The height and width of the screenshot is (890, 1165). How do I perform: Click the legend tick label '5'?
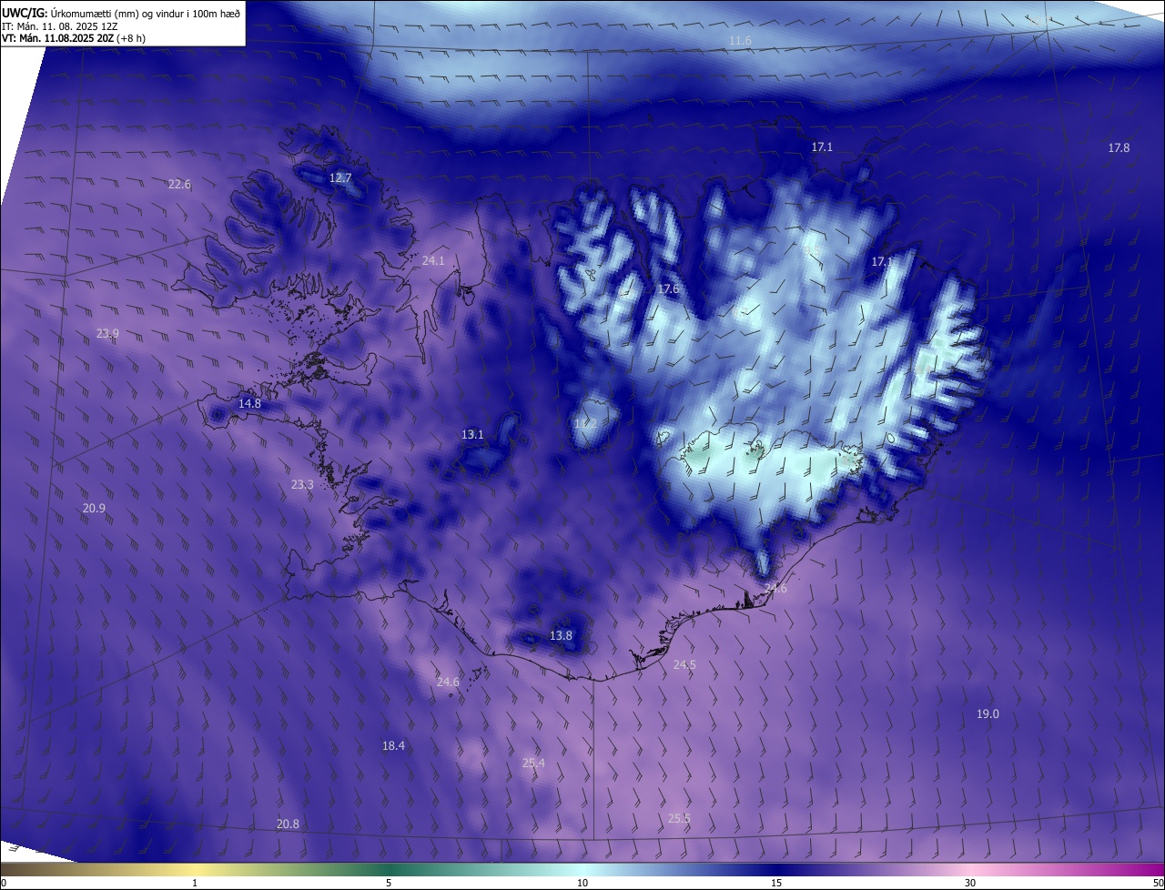[389, 883]
